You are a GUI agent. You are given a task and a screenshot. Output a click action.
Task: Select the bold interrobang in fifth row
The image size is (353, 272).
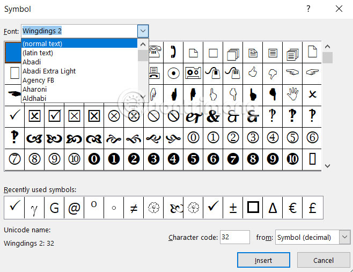tap(14, 137)
